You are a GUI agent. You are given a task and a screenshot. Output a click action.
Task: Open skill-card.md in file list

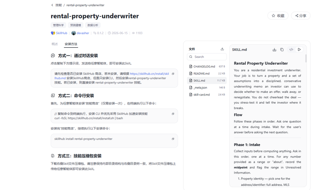point(207,95)
